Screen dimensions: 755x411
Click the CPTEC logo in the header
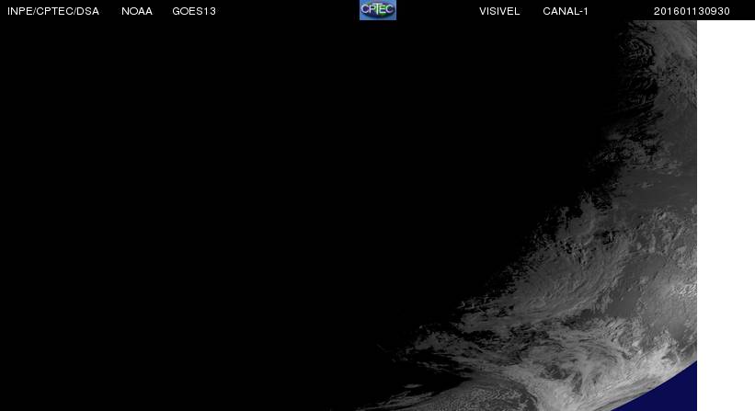[378, 9]
